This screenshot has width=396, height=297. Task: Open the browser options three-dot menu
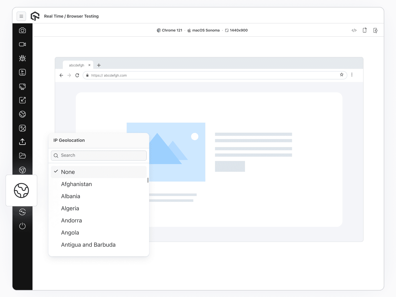[x=352, y=75]
